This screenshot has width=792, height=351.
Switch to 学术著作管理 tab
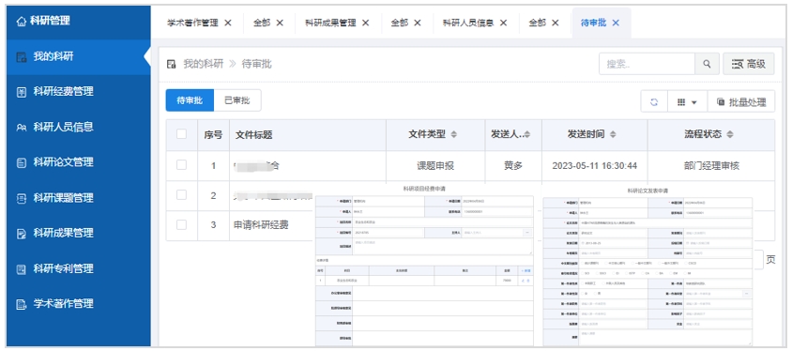(x=193, y=23)
